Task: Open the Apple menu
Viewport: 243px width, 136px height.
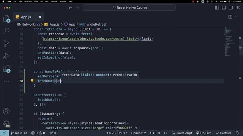Action: 3,2
